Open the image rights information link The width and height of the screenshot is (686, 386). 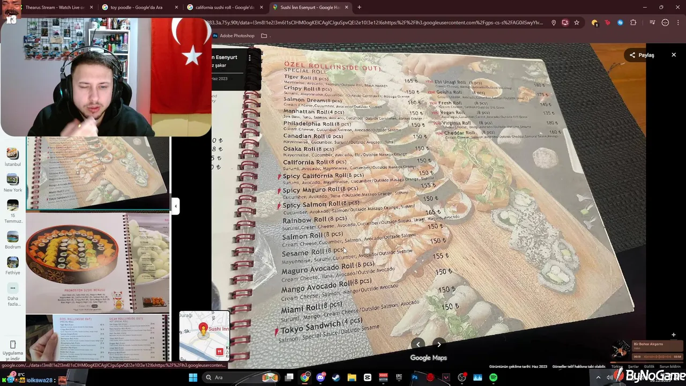point(578,367)
